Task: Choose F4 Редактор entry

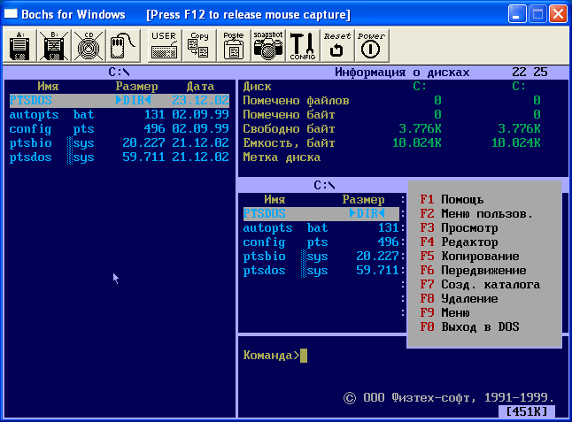Action: point(459,242)
